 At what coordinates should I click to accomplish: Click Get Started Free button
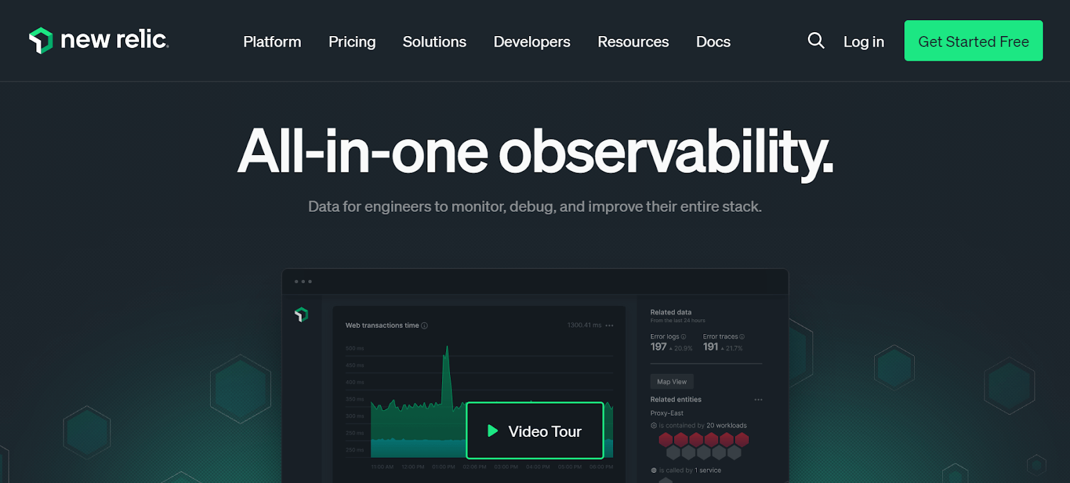(973, 41)
